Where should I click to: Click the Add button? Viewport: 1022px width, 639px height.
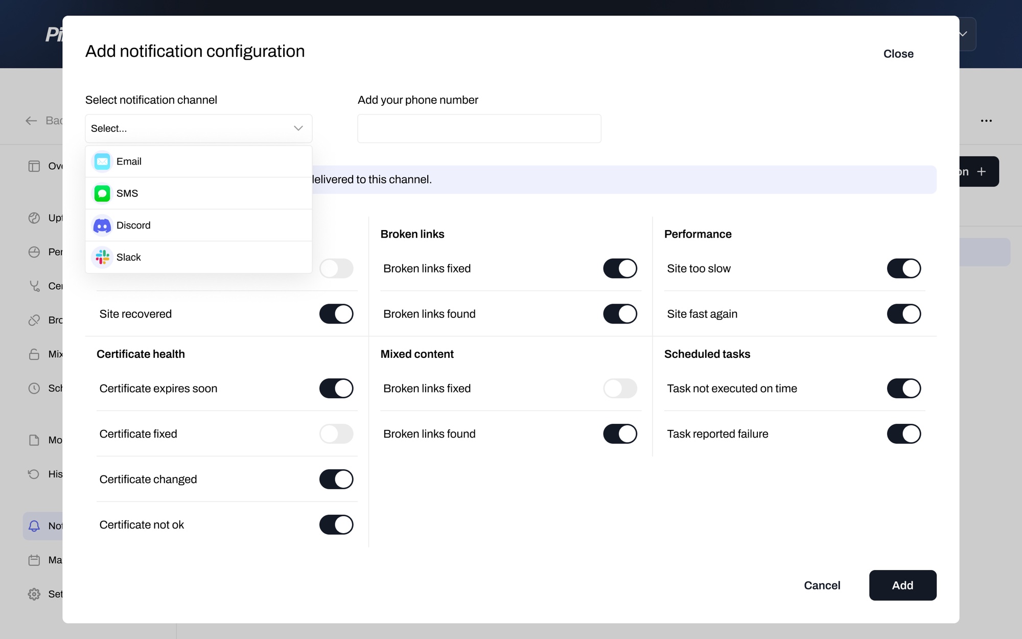903,585
